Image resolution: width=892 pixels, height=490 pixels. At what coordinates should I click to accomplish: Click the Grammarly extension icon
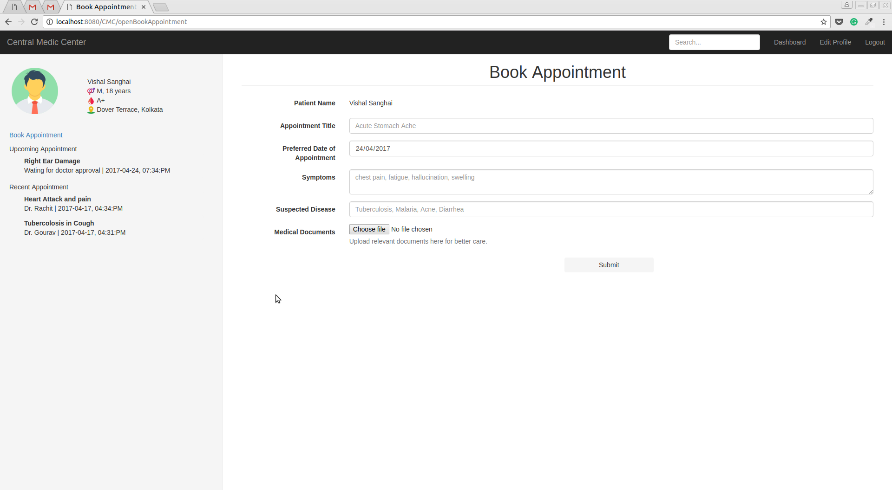[854, 22]
